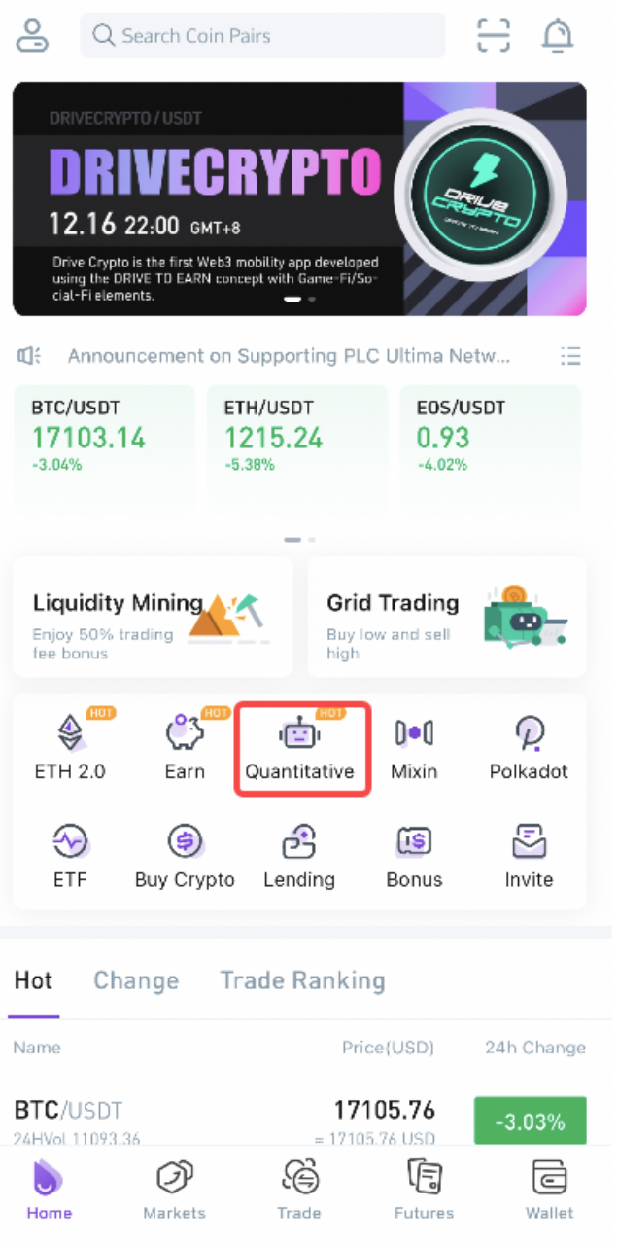This screenshot has height=1245, width=618.
Task: Switch to the Change tab
Action: 136,980
